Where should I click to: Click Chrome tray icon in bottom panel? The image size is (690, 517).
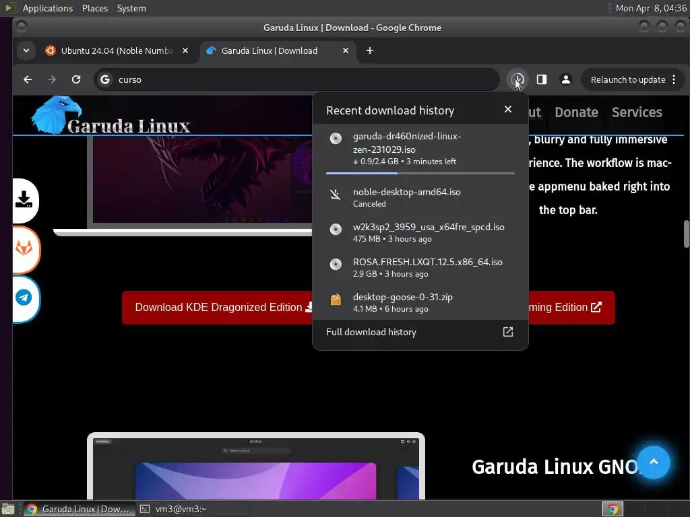613,509
